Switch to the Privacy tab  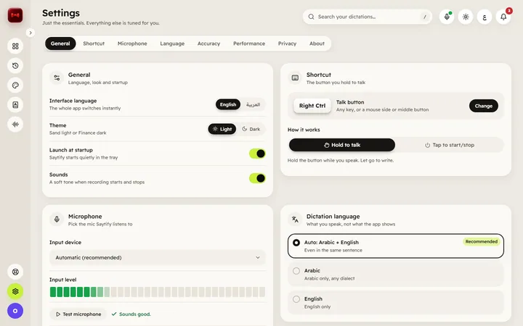[x=287, y=43]
